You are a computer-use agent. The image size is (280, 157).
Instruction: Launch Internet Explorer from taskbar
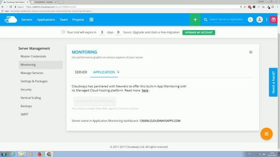[13, 154]
